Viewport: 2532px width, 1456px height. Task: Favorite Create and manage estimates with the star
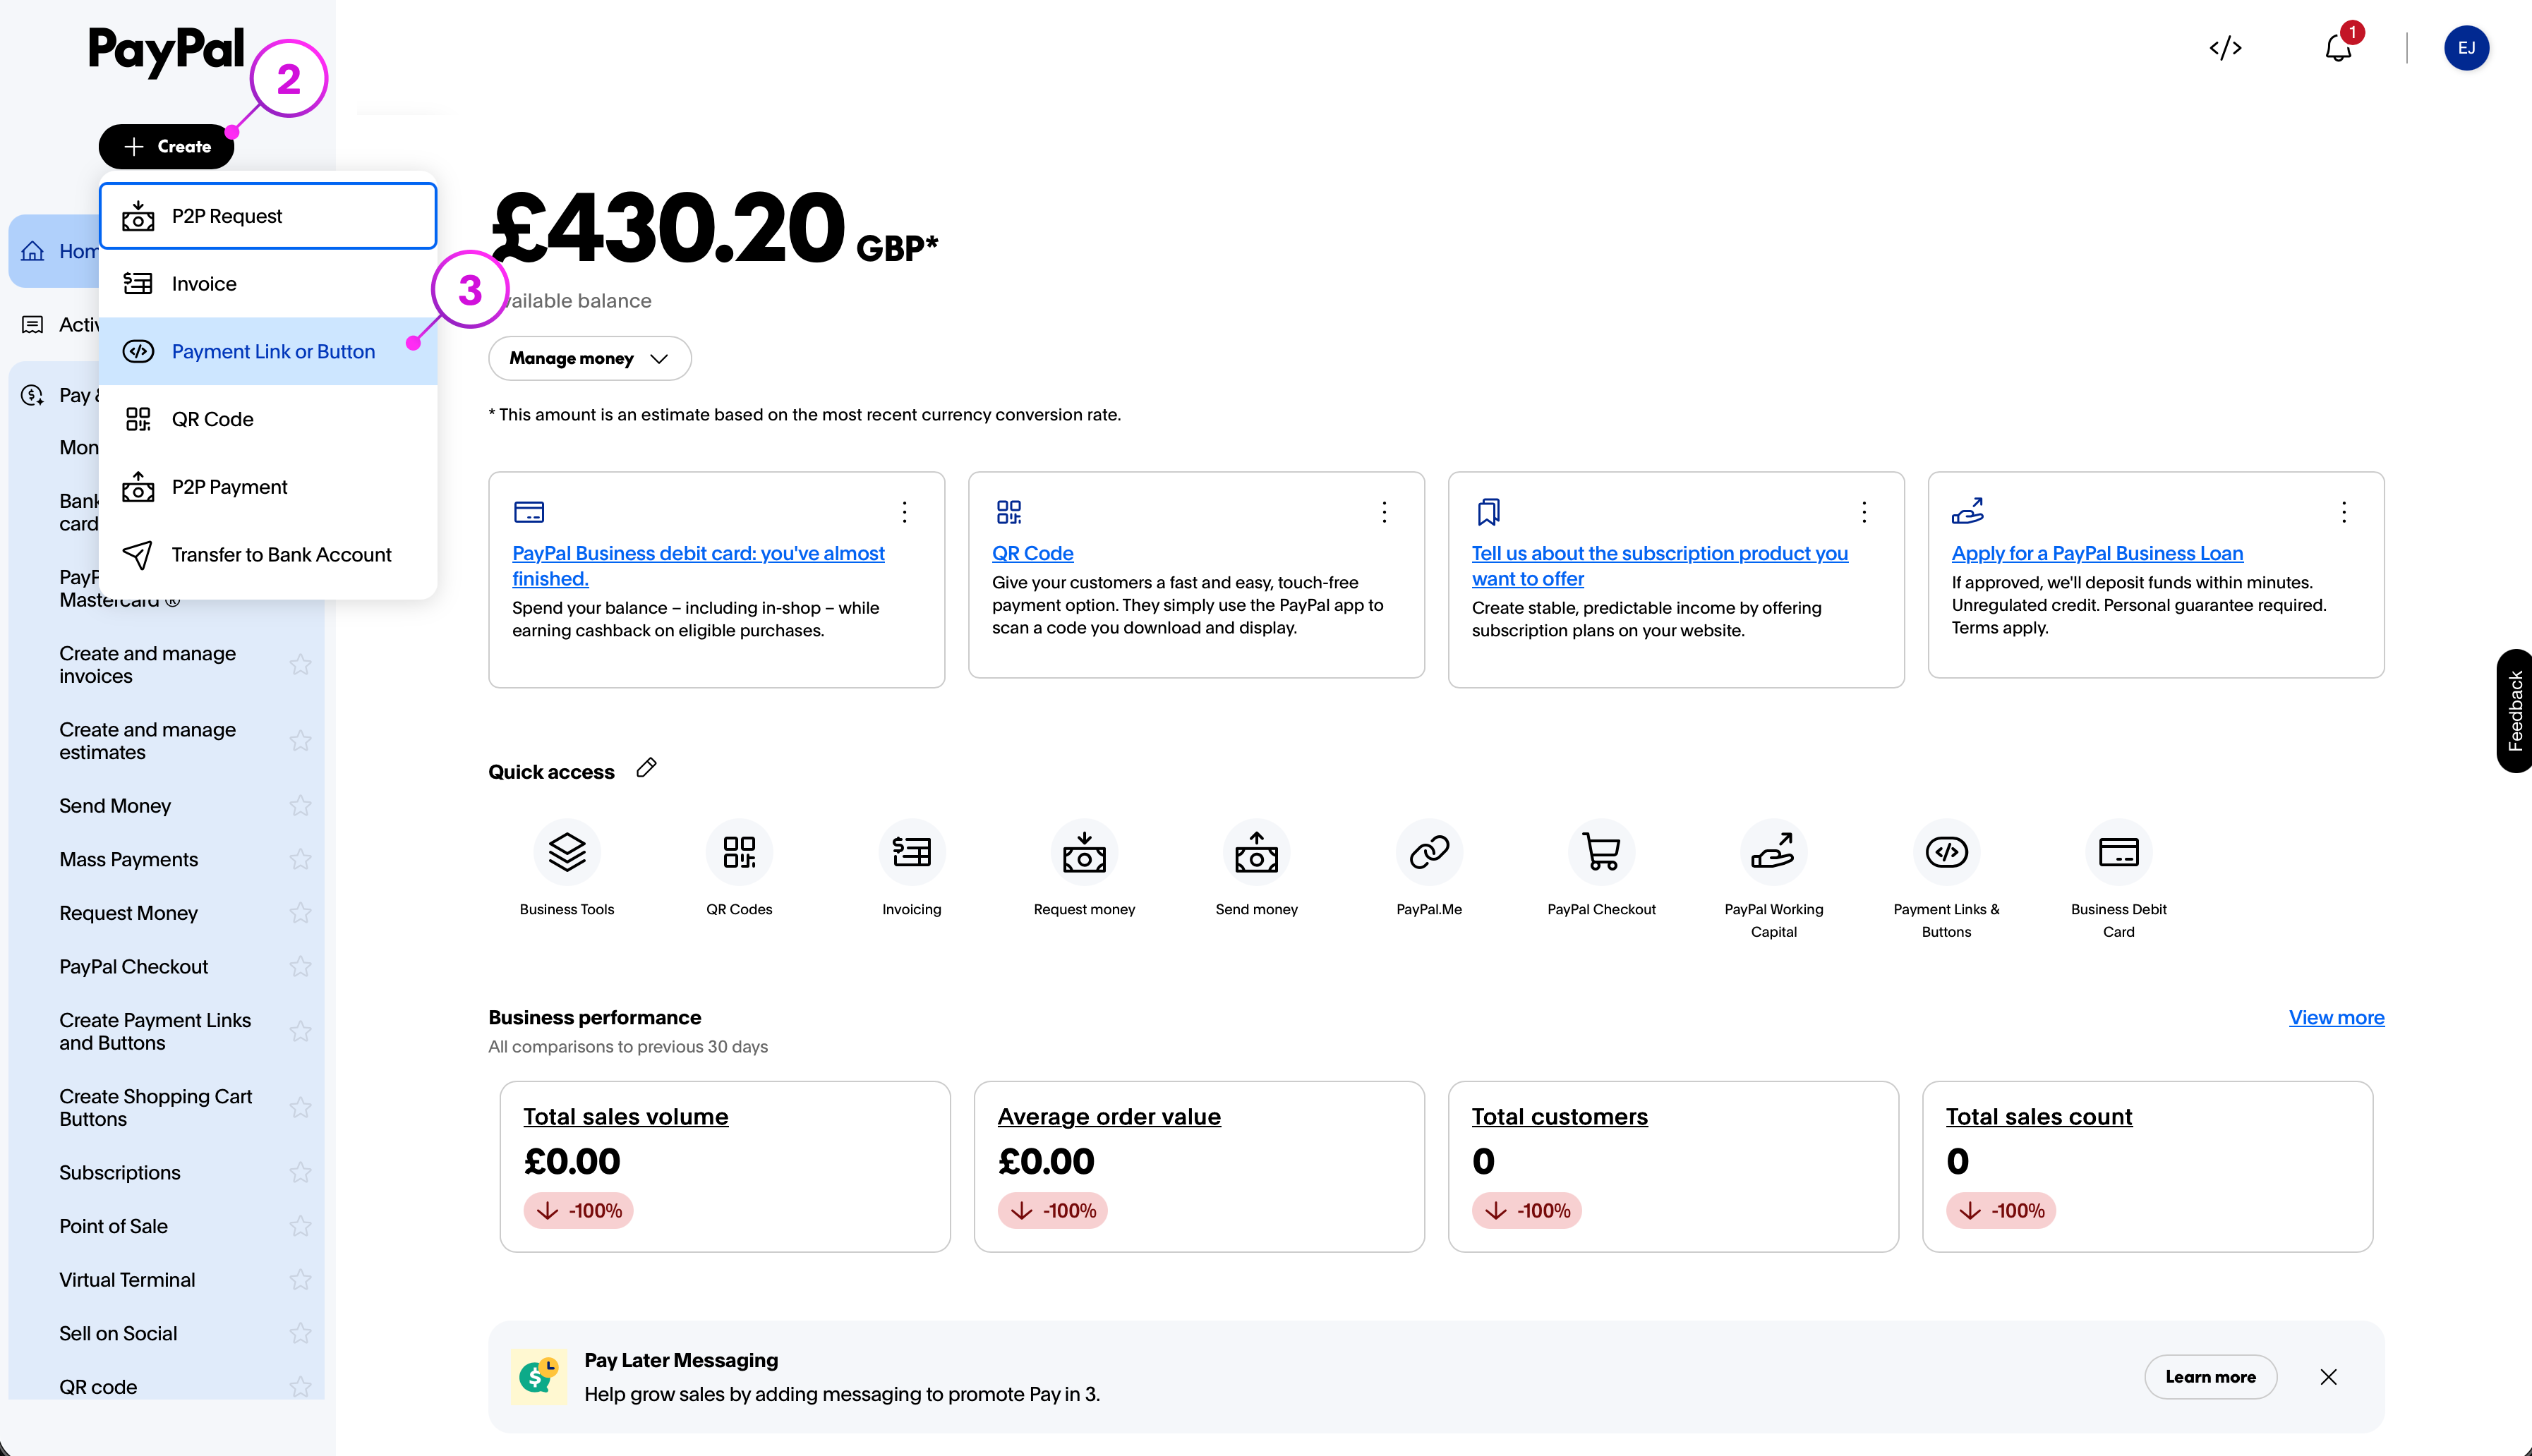[300, 740]
